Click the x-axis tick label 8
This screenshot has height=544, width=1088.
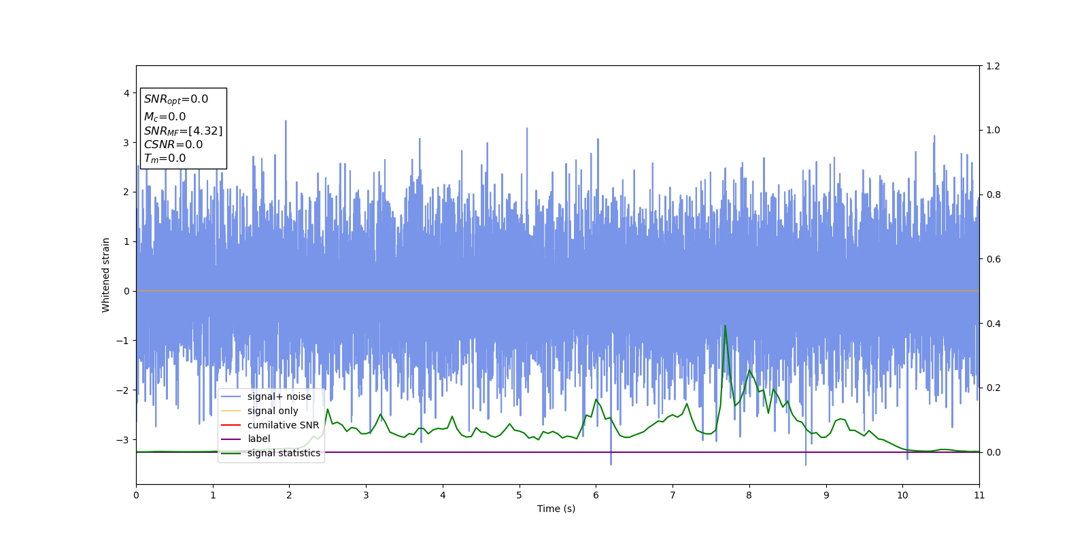pyautogui.click(x=749, y=495)
